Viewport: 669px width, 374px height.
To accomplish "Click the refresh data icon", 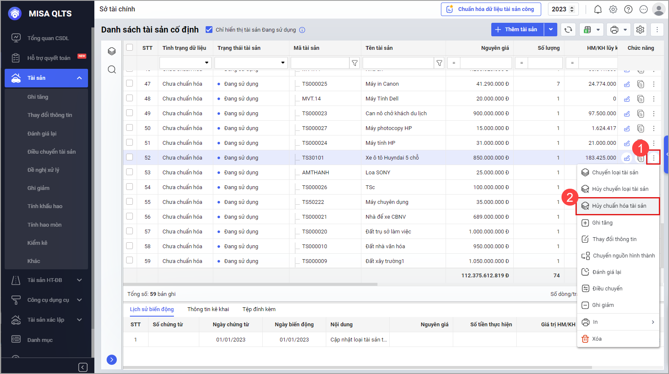I will (x=568, y=30).
